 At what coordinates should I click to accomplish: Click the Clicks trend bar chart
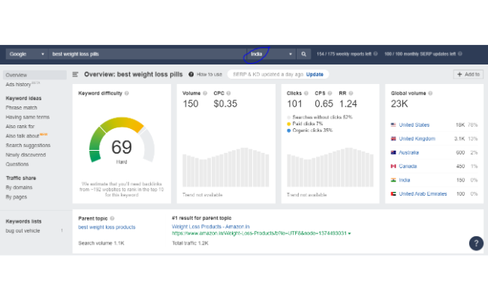click(330, 167)
